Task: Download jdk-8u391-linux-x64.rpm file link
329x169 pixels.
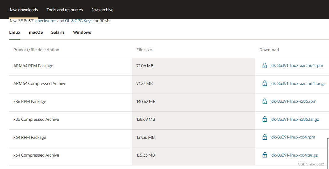Action: [x=293, y=137]
